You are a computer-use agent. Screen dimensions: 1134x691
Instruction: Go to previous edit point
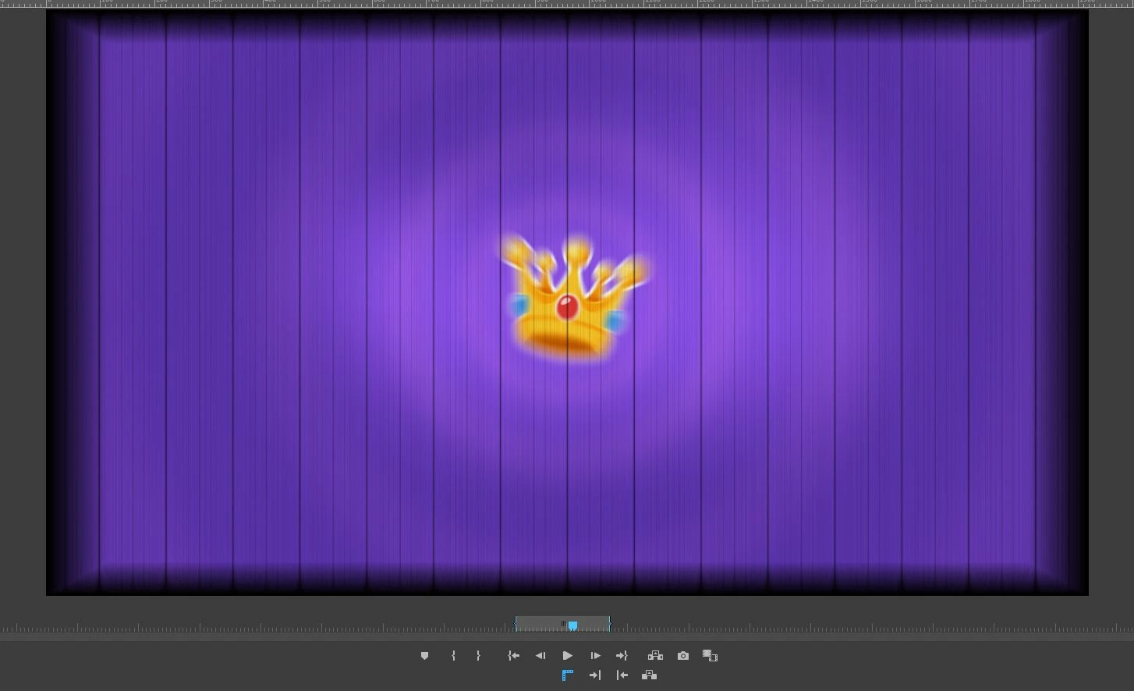tap(622, 675)
